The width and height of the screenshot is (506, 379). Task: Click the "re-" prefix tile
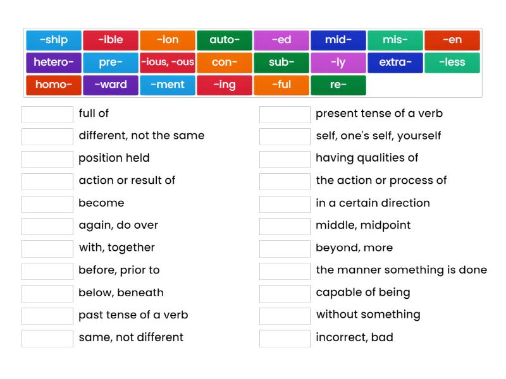point(338,85)
